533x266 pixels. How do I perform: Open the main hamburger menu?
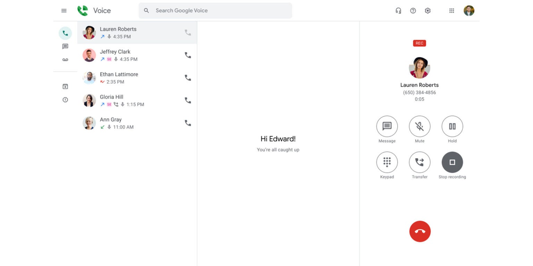click(64, 11)
